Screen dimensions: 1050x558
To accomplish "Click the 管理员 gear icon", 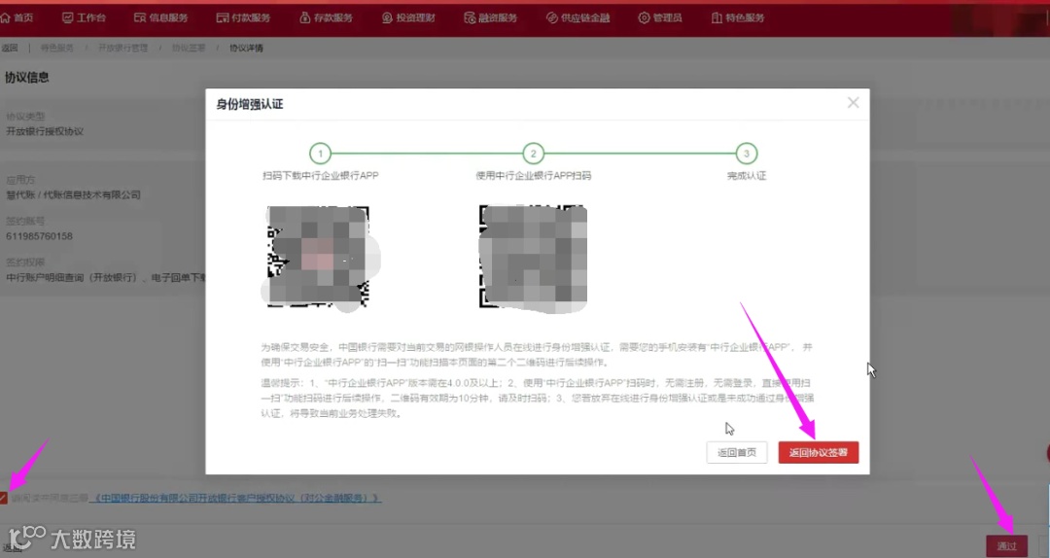I will (x=644, y=17).
